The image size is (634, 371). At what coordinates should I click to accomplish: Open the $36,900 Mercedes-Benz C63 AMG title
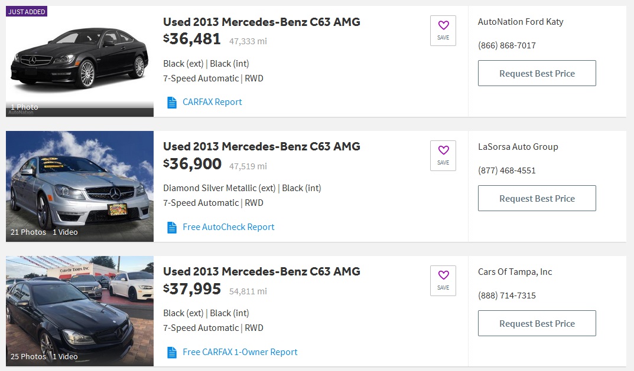[261, 147]
